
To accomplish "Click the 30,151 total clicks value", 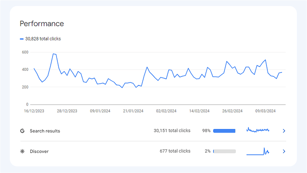I will click(172, 131).
